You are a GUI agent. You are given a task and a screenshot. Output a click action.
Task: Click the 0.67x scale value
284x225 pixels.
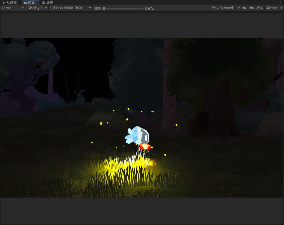[149, 8]
